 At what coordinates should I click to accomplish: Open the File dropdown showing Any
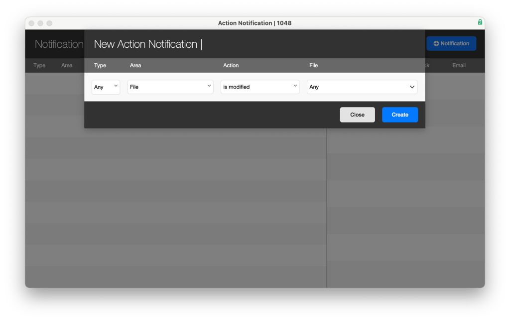tap(362, 87)
